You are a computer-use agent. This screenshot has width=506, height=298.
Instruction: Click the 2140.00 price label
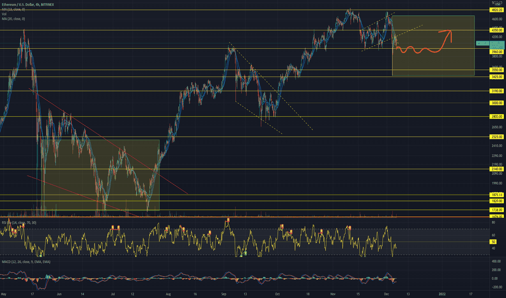pyautogui.click(x=497, y=169)
